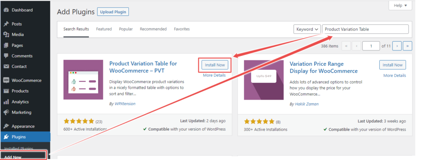Click the Upload Plugin button
The width and height of the screenshot is (423, 160).
point(113,12)
